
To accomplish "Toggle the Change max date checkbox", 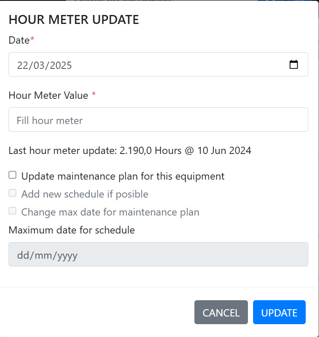I will [x=13, y=211].
